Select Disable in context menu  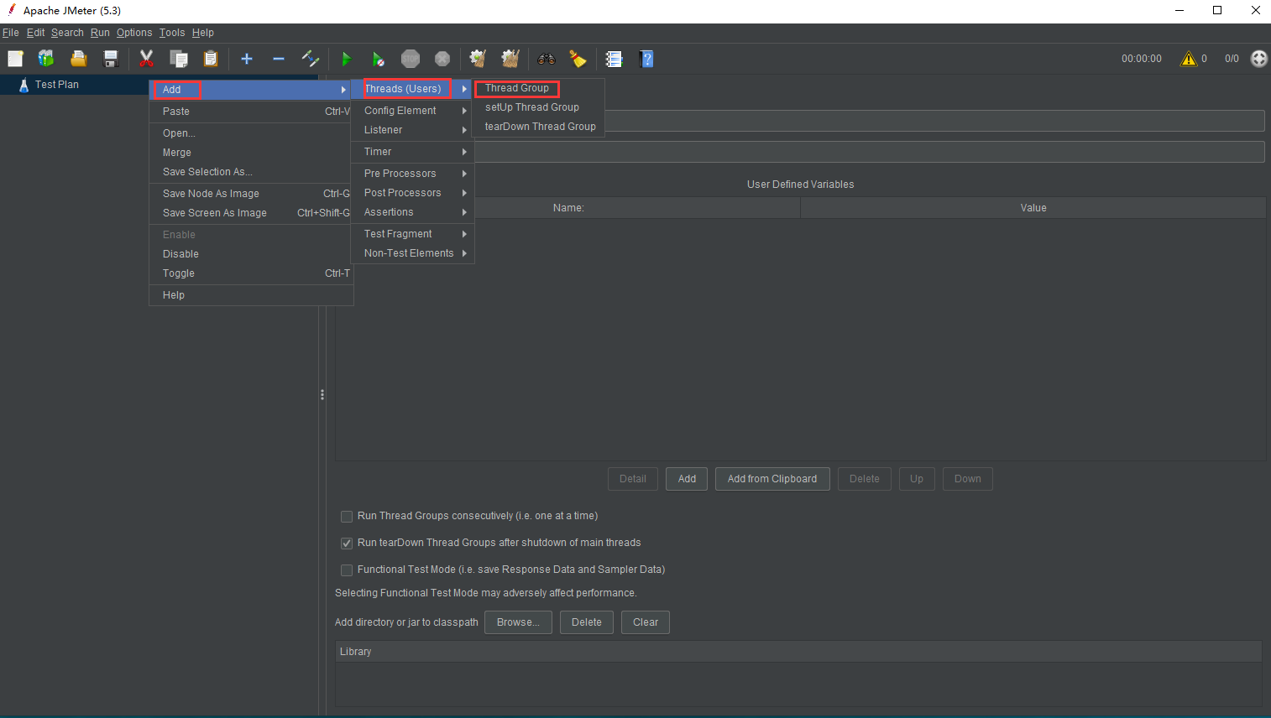pos(251,254)
